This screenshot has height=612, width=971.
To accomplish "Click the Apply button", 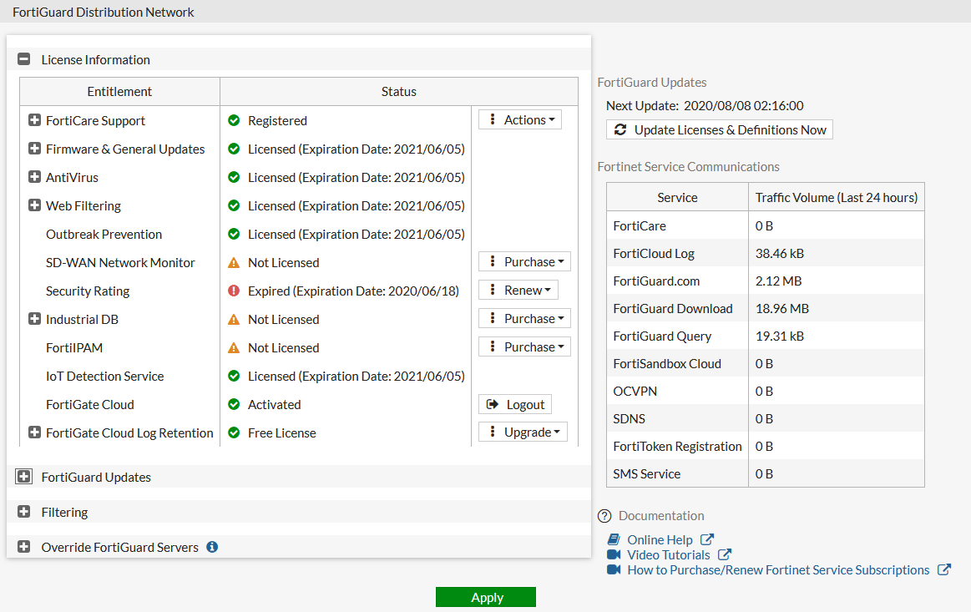I will (x=485, y=597).
